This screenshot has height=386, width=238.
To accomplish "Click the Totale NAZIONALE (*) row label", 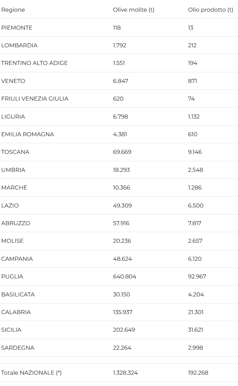I will pyautogui.click(x=31, y=373).
